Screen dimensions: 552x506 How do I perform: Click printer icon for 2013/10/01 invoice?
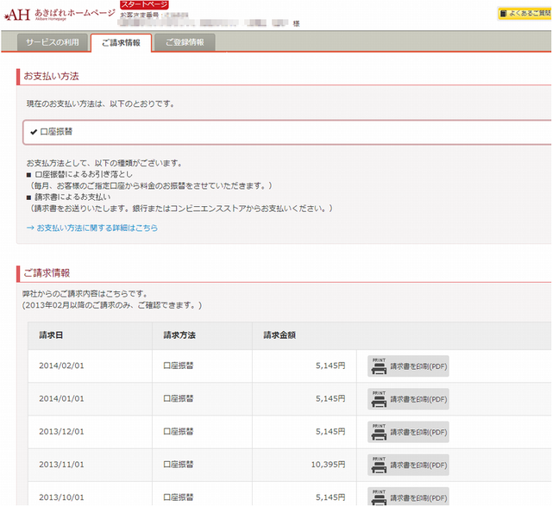378,497
